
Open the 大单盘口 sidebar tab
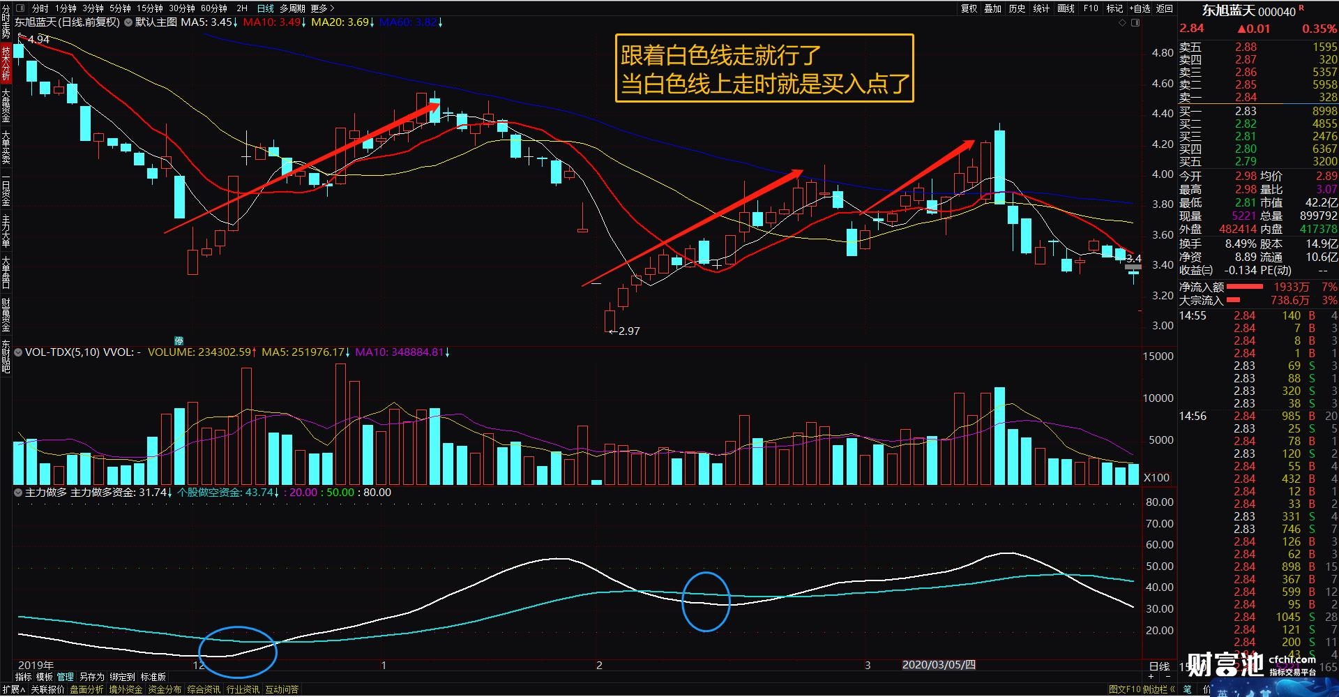(6, 273)
